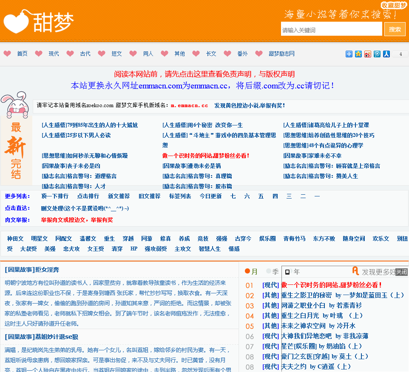Select the 强攻弱受 tag

click(x=156, y=249)
